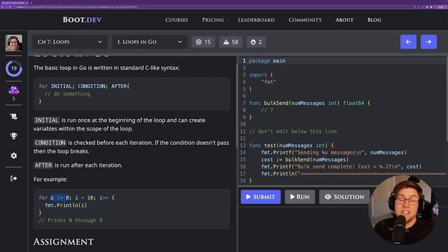448x252 pixels.
Task: Open the Pricing page
Action: (213, 20)
